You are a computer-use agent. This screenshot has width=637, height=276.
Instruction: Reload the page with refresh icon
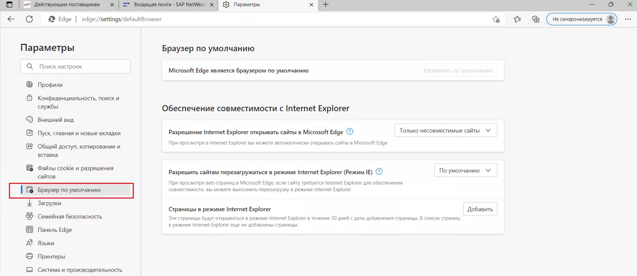pos(29,19)
